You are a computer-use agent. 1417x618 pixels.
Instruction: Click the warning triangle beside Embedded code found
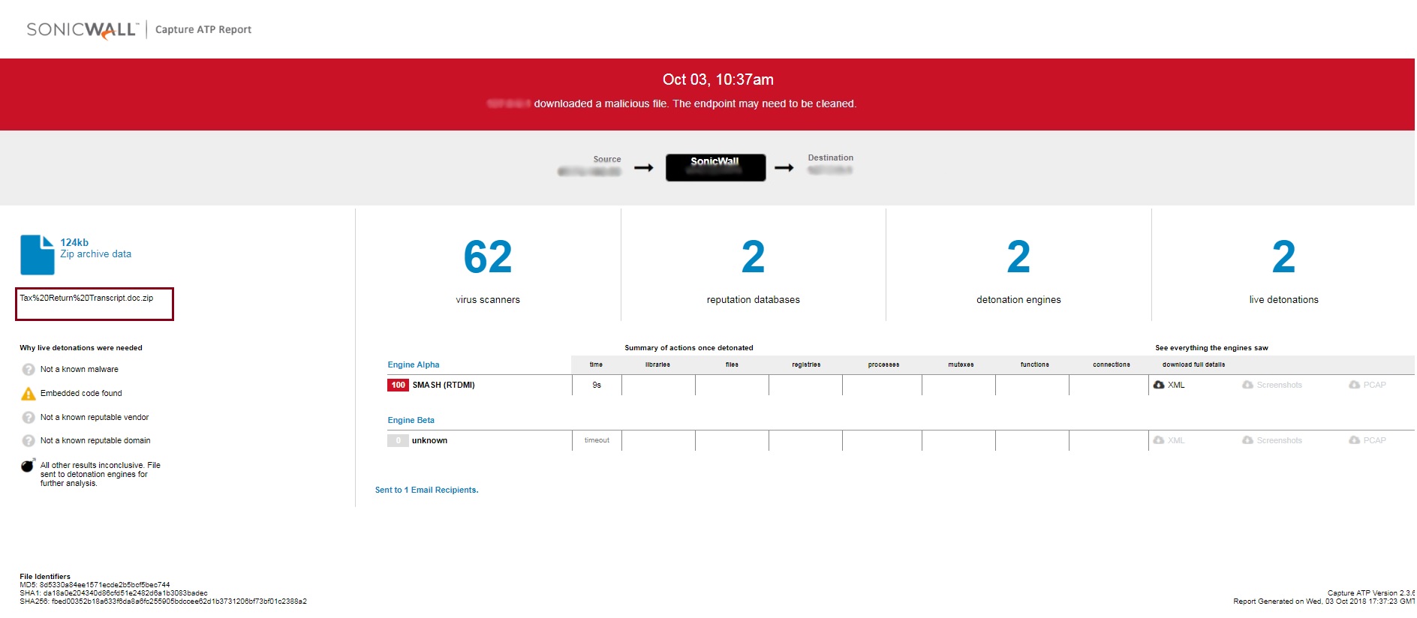pos(29,394)
